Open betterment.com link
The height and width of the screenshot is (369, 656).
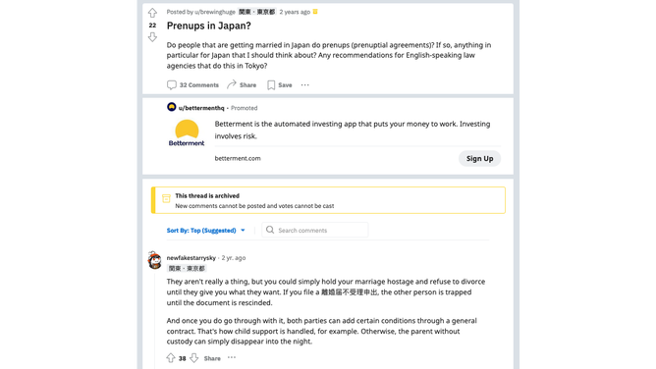(238, 158)
